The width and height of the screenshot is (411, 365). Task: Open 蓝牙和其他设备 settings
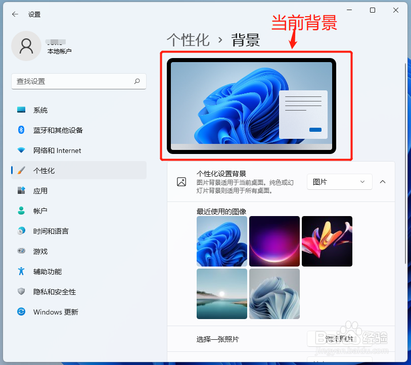coord(79,130)
